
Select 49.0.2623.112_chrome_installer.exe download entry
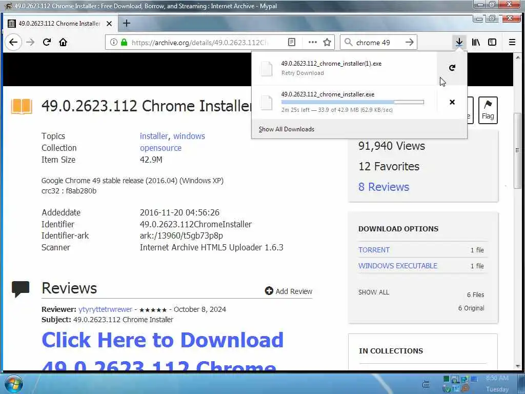point(345,102)
